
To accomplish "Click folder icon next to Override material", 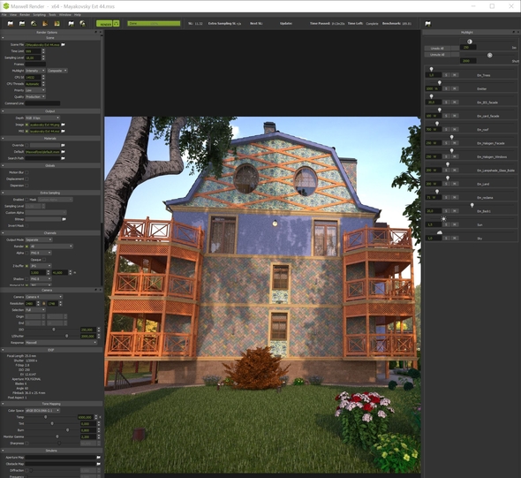I will tap(63, 145).
